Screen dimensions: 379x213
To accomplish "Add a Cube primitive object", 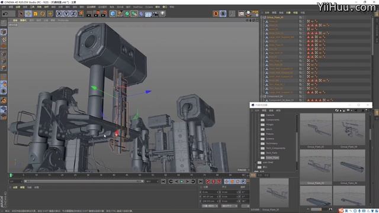I will [113, 14].
